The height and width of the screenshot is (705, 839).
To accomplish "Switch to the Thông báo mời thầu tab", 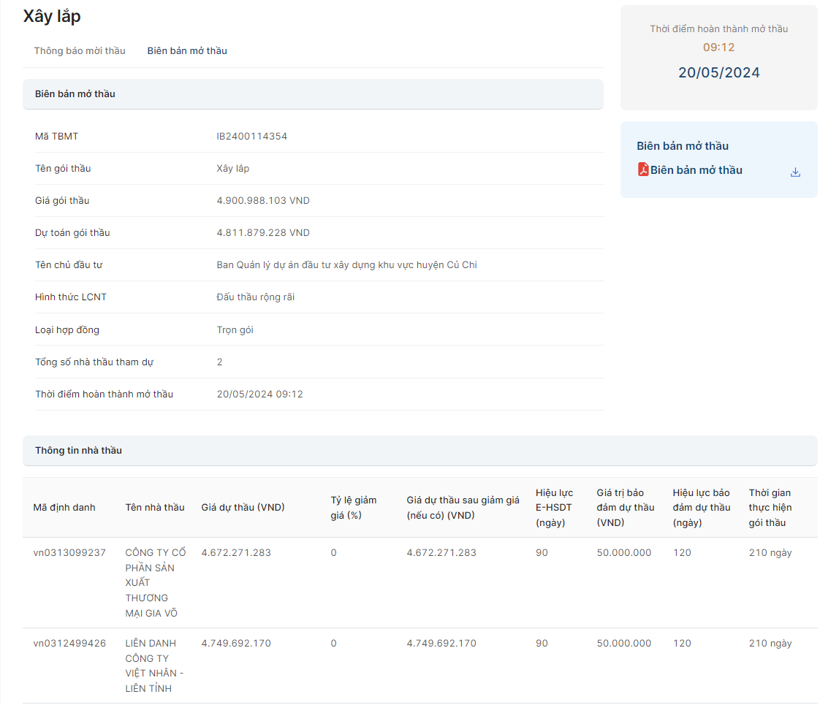I will 80,51.
